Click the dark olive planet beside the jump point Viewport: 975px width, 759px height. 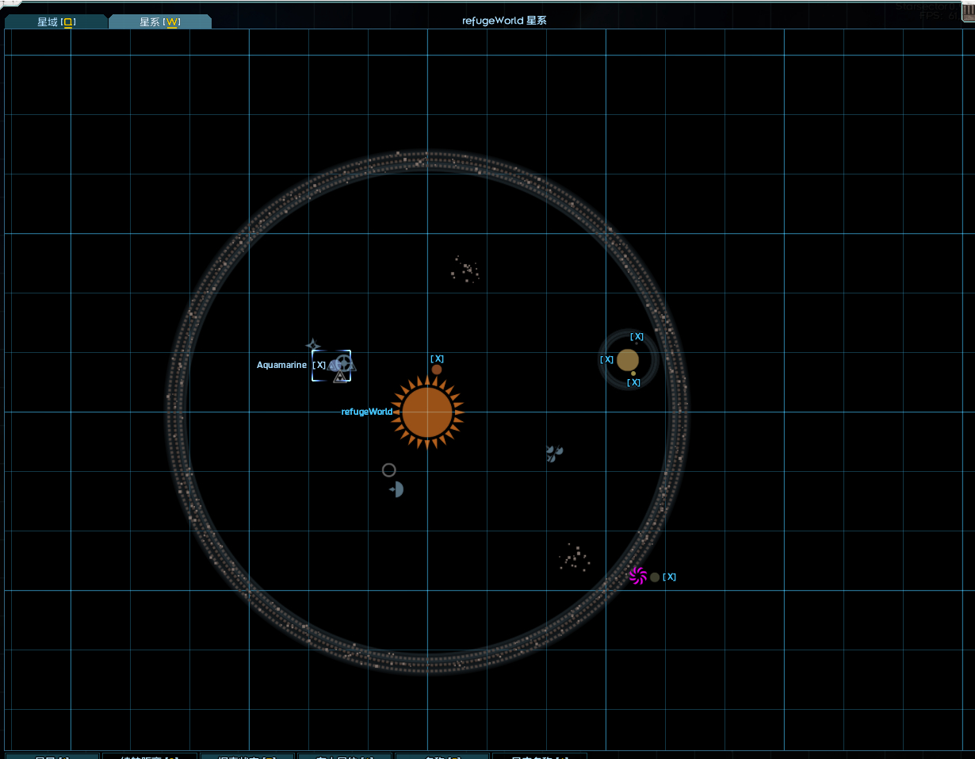655,577
